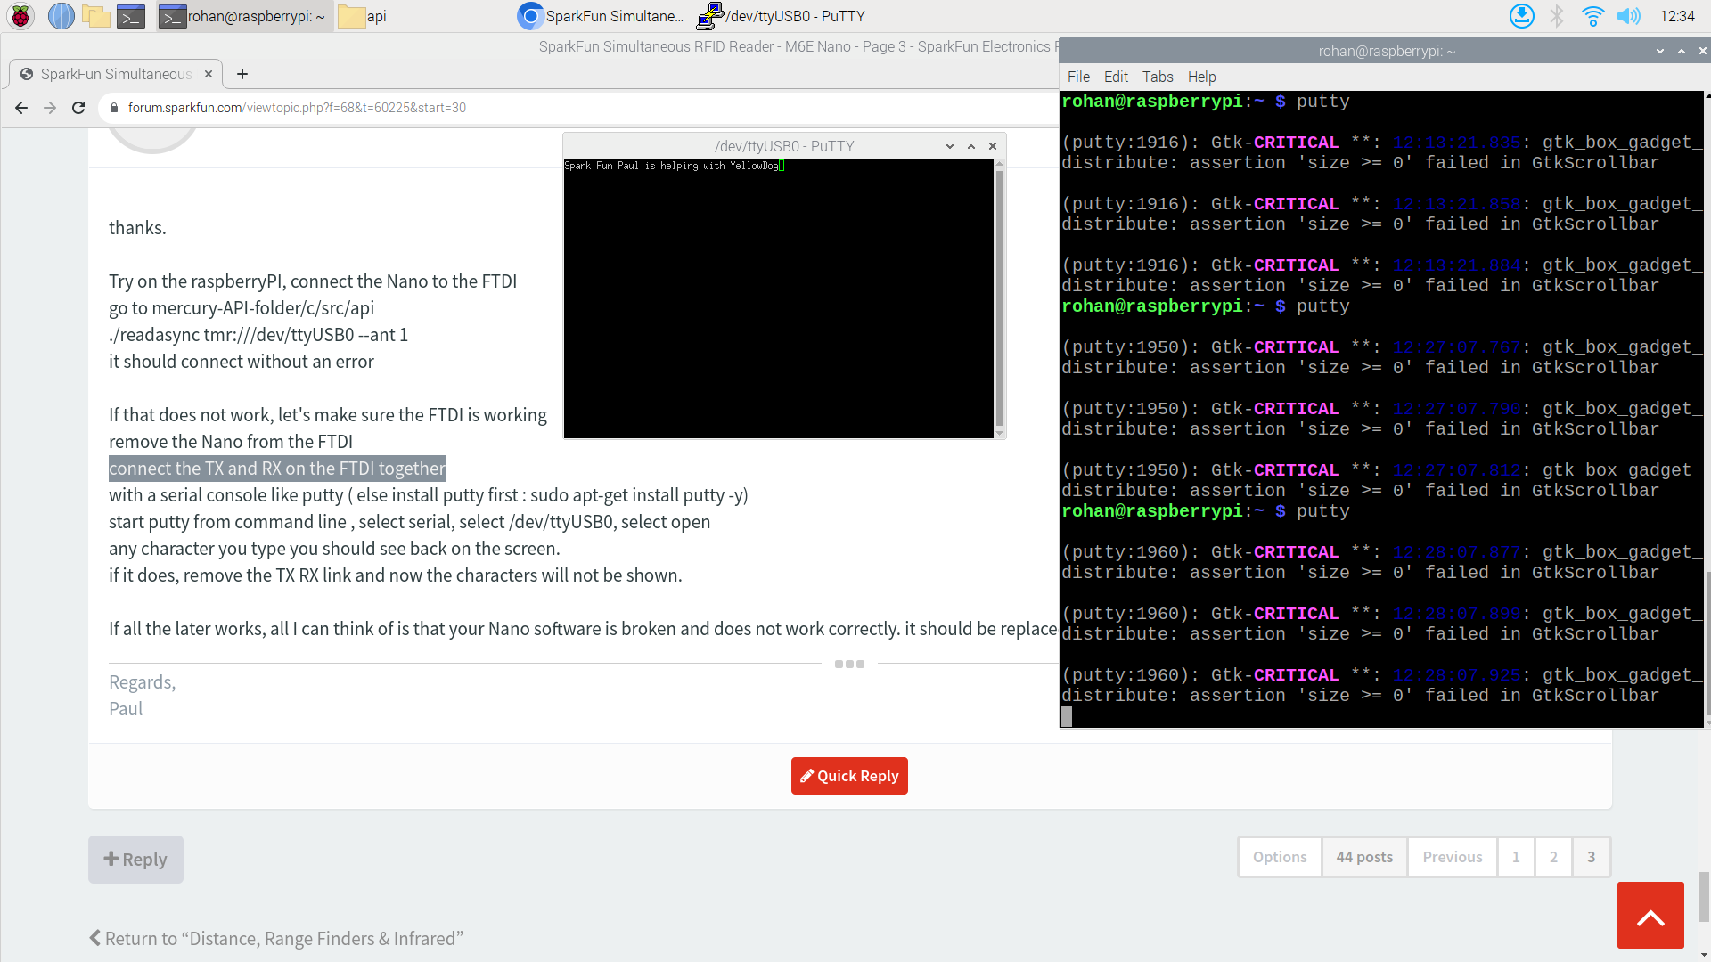The height and width of the screenshot is (962, 1711).
Task: Click the Bluetooth tray icon
Action: (1557, 16)
